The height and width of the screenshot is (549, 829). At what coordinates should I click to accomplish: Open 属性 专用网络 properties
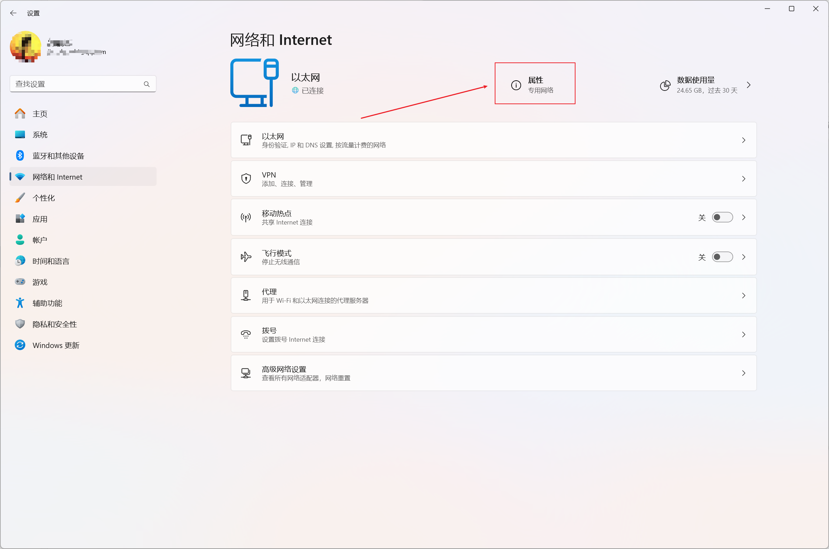[x=535, y=83]
